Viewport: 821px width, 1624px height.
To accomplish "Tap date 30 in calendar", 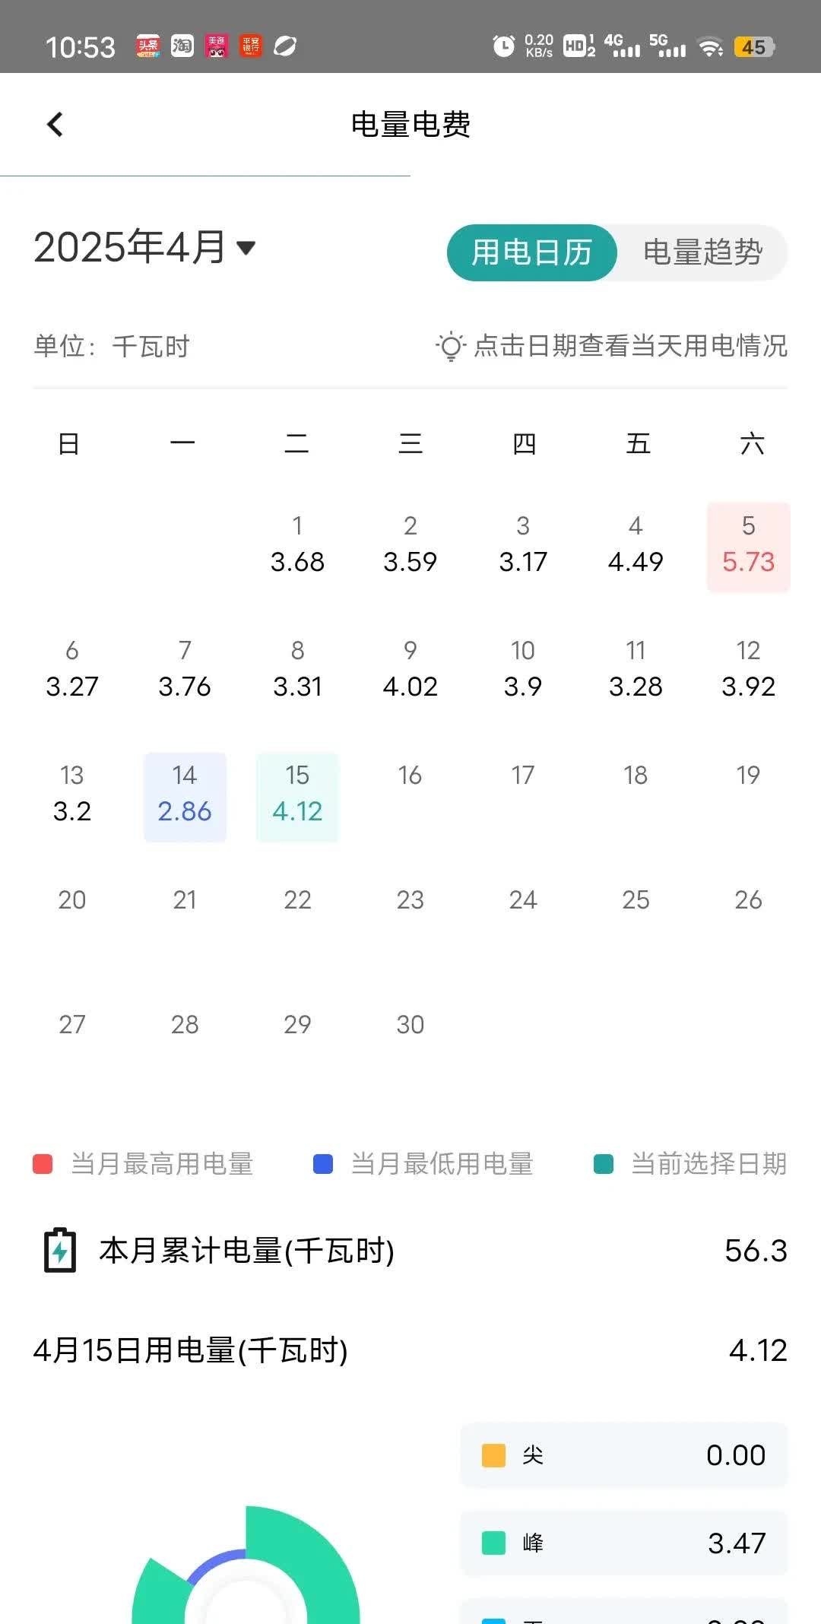I will click(410, 1025).
